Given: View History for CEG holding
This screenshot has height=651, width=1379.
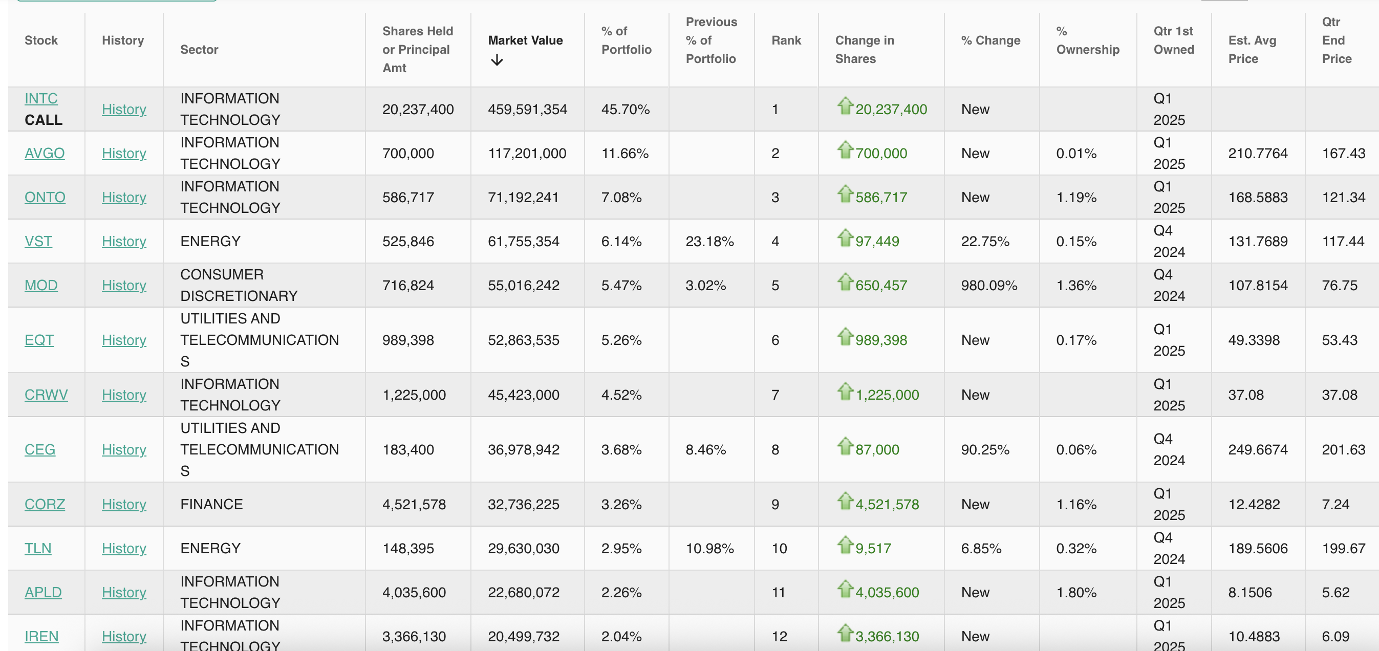Looking at the screenshot, I should tap(124, 449).
